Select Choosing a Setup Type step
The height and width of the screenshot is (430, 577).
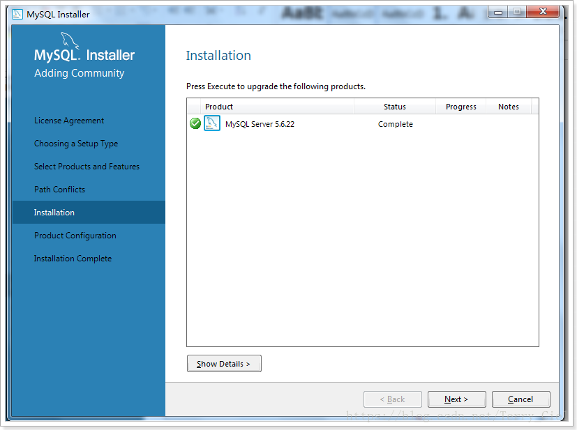tap(76, 144)
